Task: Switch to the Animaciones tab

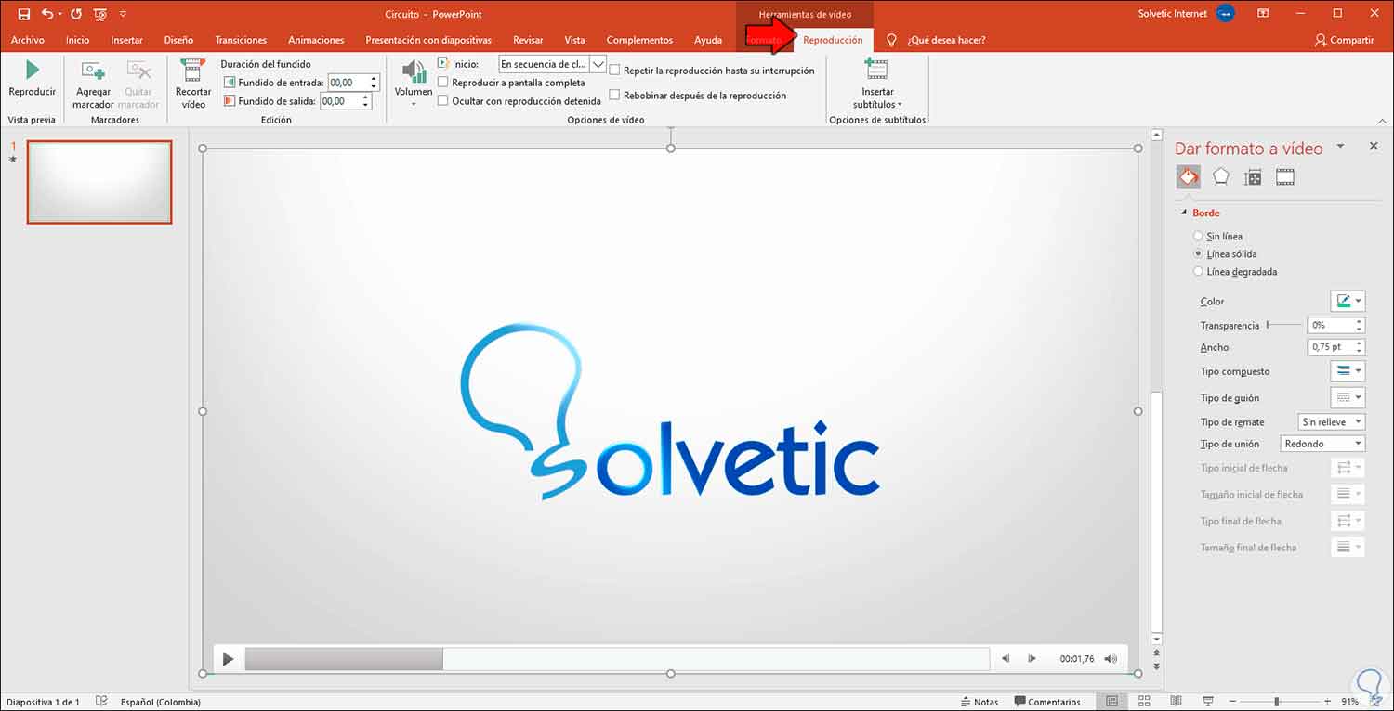Action: 316,40
